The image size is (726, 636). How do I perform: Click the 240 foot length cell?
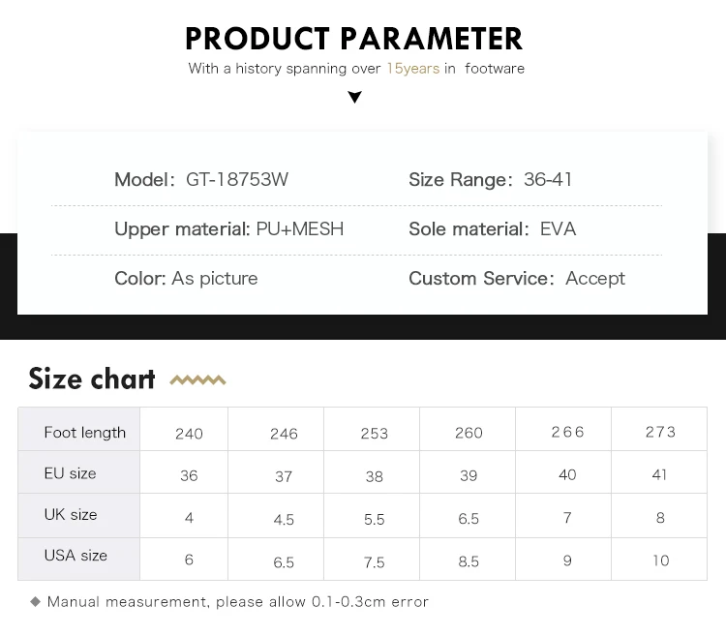pos(189,434)
